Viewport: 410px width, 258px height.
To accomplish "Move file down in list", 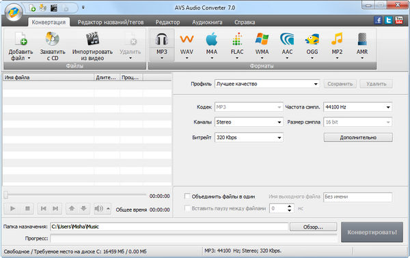I will (83, 208).
